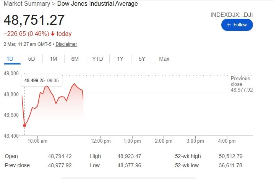Image resolution: width=274 pixels, height=179 pixels.
Task: Click the 12:00 pm time axis label
Action: pyautogui.click(x=101, y=141)
